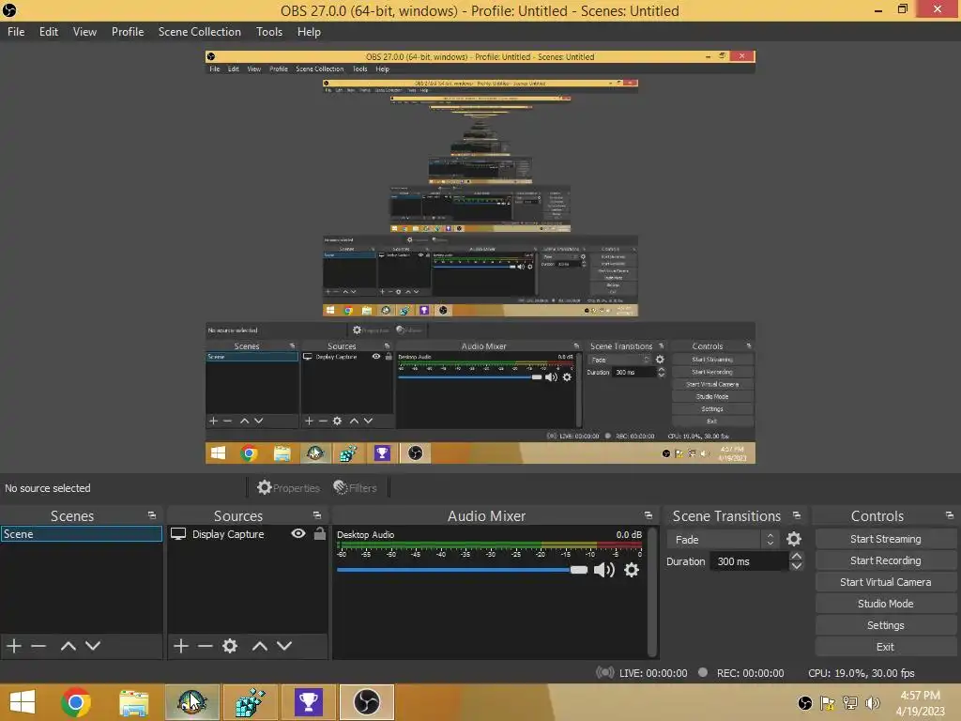Viewport: 961px width, 721px height.
Task: Enable Studio Mode
Action: [885, 604]
